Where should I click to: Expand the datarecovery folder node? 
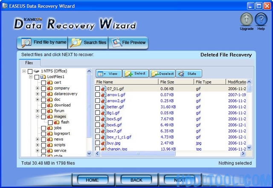[x=38, y=94]
